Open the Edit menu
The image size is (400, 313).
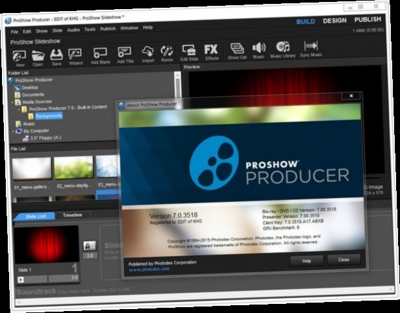pos(27,31)
